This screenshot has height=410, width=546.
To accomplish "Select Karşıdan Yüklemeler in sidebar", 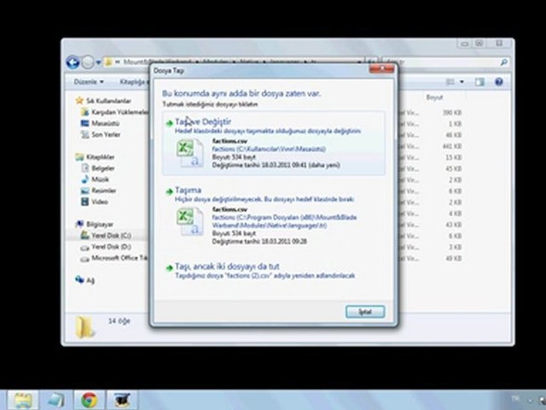I will 114,112.
